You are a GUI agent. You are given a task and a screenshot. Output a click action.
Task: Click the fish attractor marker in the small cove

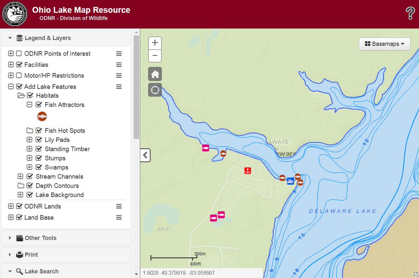pos(223,153)
